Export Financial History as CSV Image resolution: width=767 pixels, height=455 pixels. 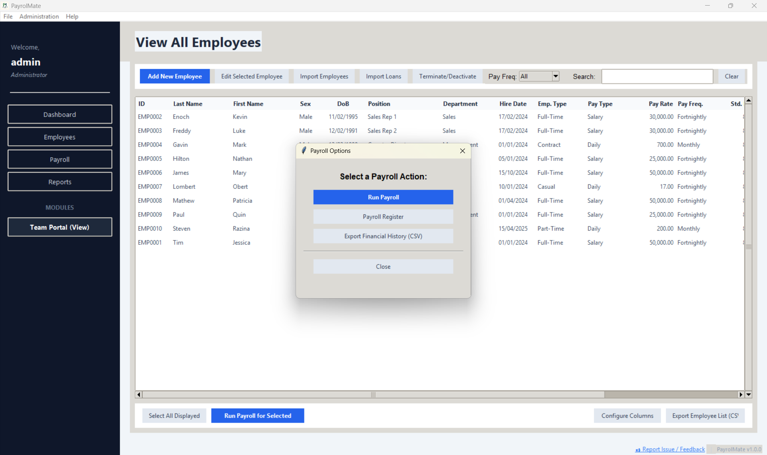pyautogui.click(x=383, y=236)
